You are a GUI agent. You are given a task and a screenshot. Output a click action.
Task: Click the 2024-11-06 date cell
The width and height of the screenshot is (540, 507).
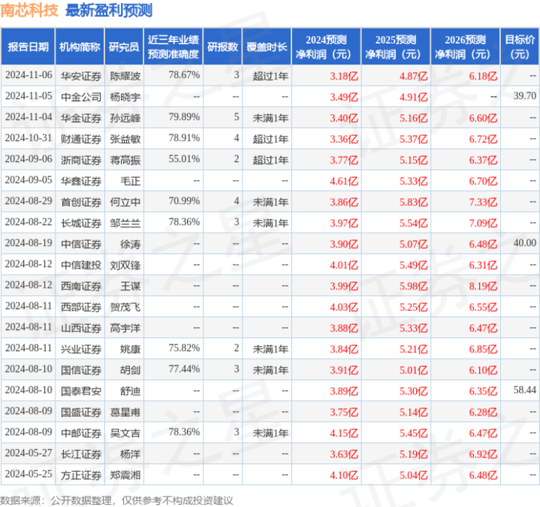click(29, 75)
